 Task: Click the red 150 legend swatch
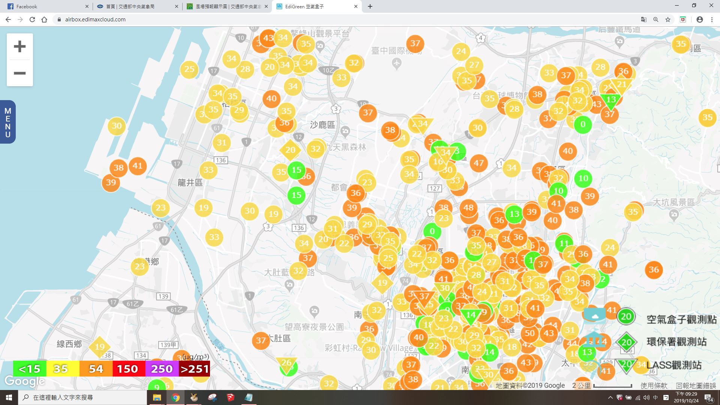point(129,369)
